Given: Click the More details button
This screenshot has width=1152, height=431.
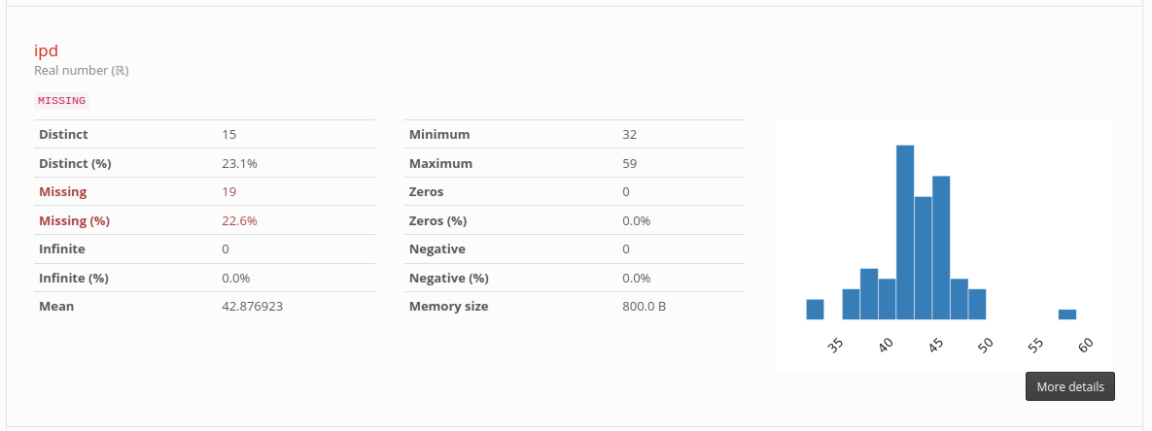Looking at the screenshot, I should point(1069,386).
